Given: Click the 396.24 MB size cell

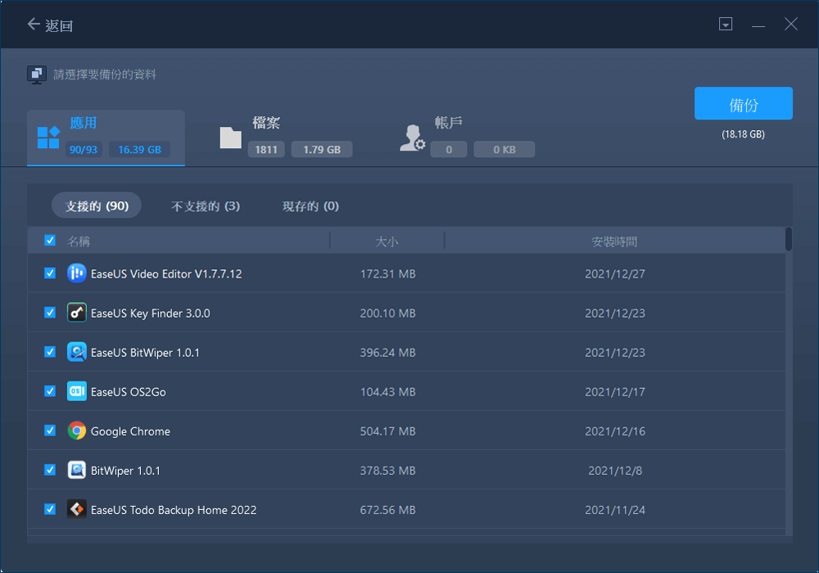Looking at the screenshot, I should (387, 353).
